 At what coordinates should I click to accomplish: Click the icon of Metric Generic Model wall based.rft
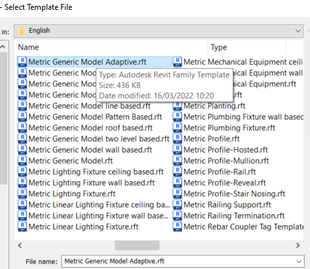[22, 150]
